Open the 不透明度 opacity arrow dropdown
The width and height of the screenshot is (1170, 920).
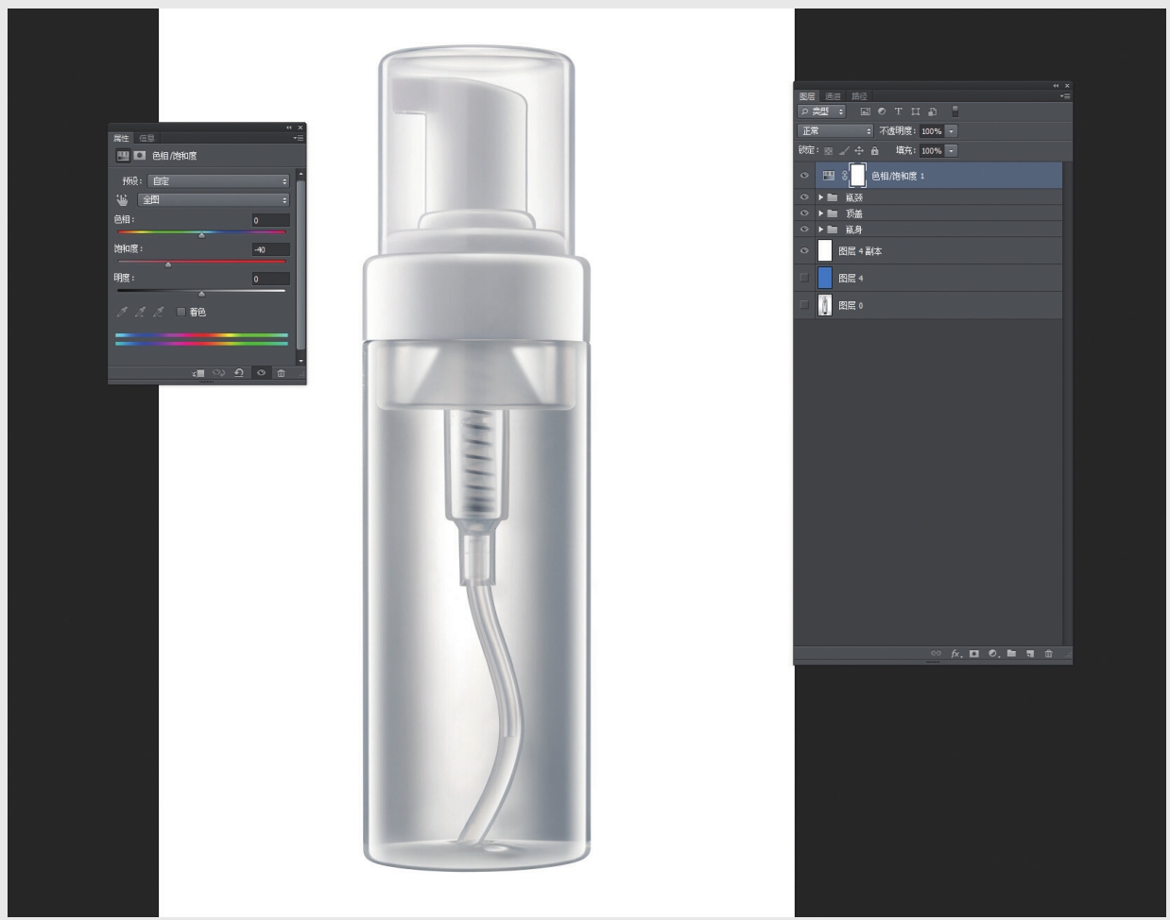(x=952, y=131)
